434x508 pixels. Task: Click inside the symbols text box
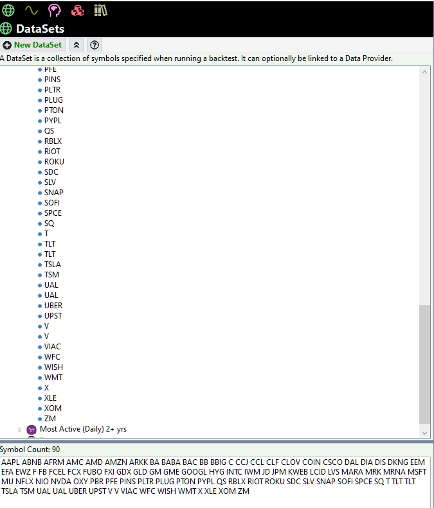(x=215, y=481)
